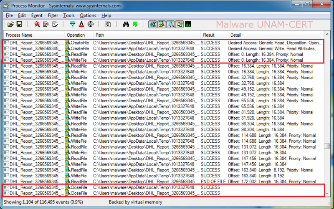Toggle Show Process and Thread Activity button

click(x=180, y=24)
